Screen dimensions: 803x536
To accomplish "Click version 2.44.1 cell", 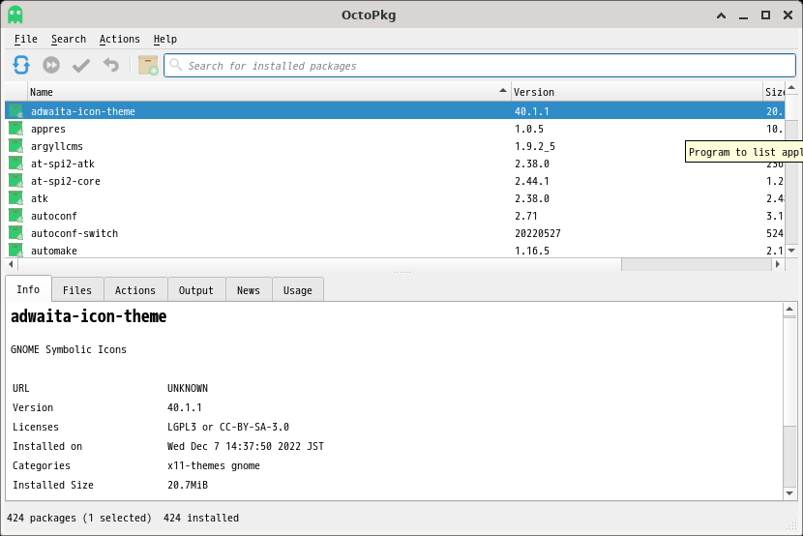I will coord(531,181).
